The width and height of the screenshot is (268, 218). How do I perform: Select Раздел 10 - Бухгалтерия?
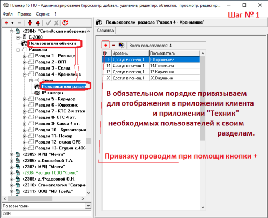(x=61, y=130)
